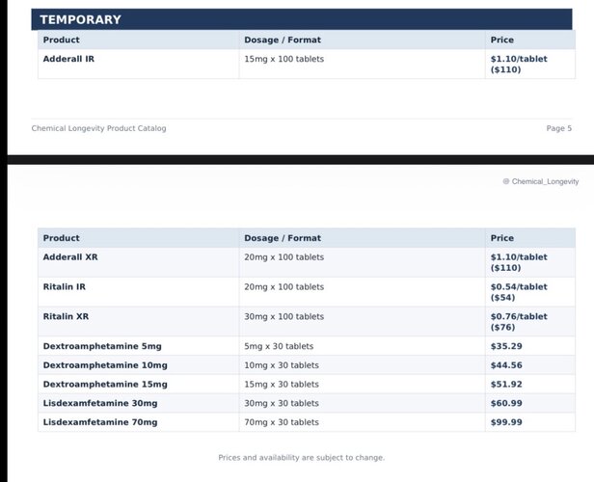
Task: Select the Dextroamphetamine 10mg product name
Action: (105, 365)
